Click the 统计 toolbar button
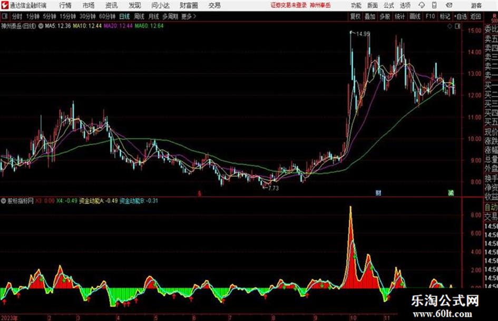The width and height of the screenshot is (498, 321). coord(399,16)
